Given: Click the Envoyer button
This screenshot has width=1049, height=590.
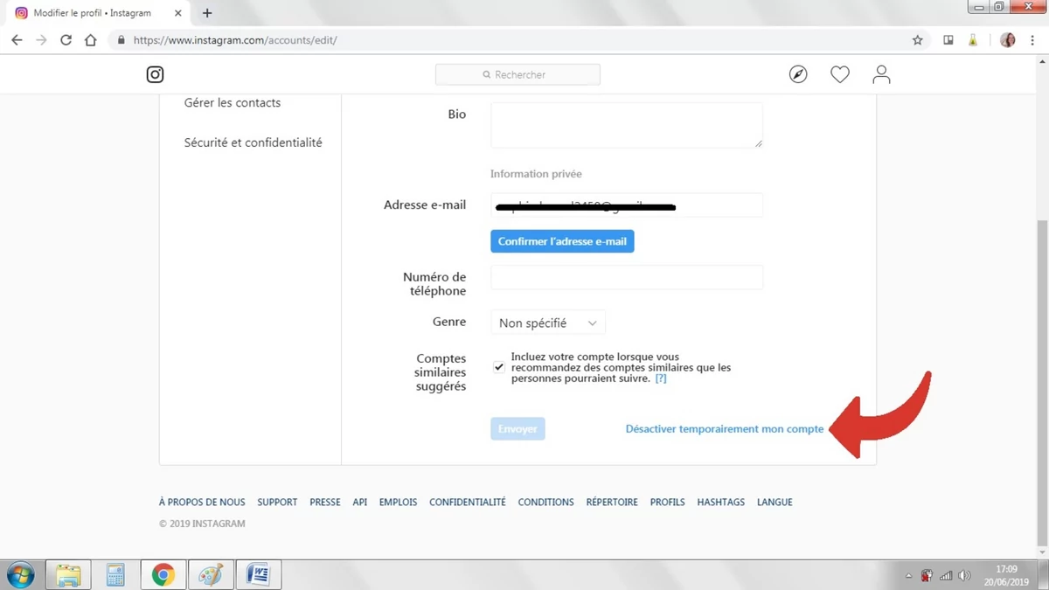Looking at the screenshot, I should (x=518, y=428).
